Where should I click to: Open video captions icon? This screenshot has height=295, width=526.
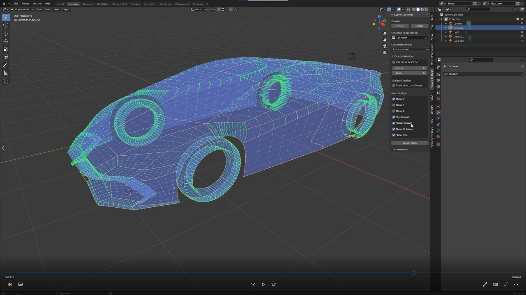tap(20, 284)
